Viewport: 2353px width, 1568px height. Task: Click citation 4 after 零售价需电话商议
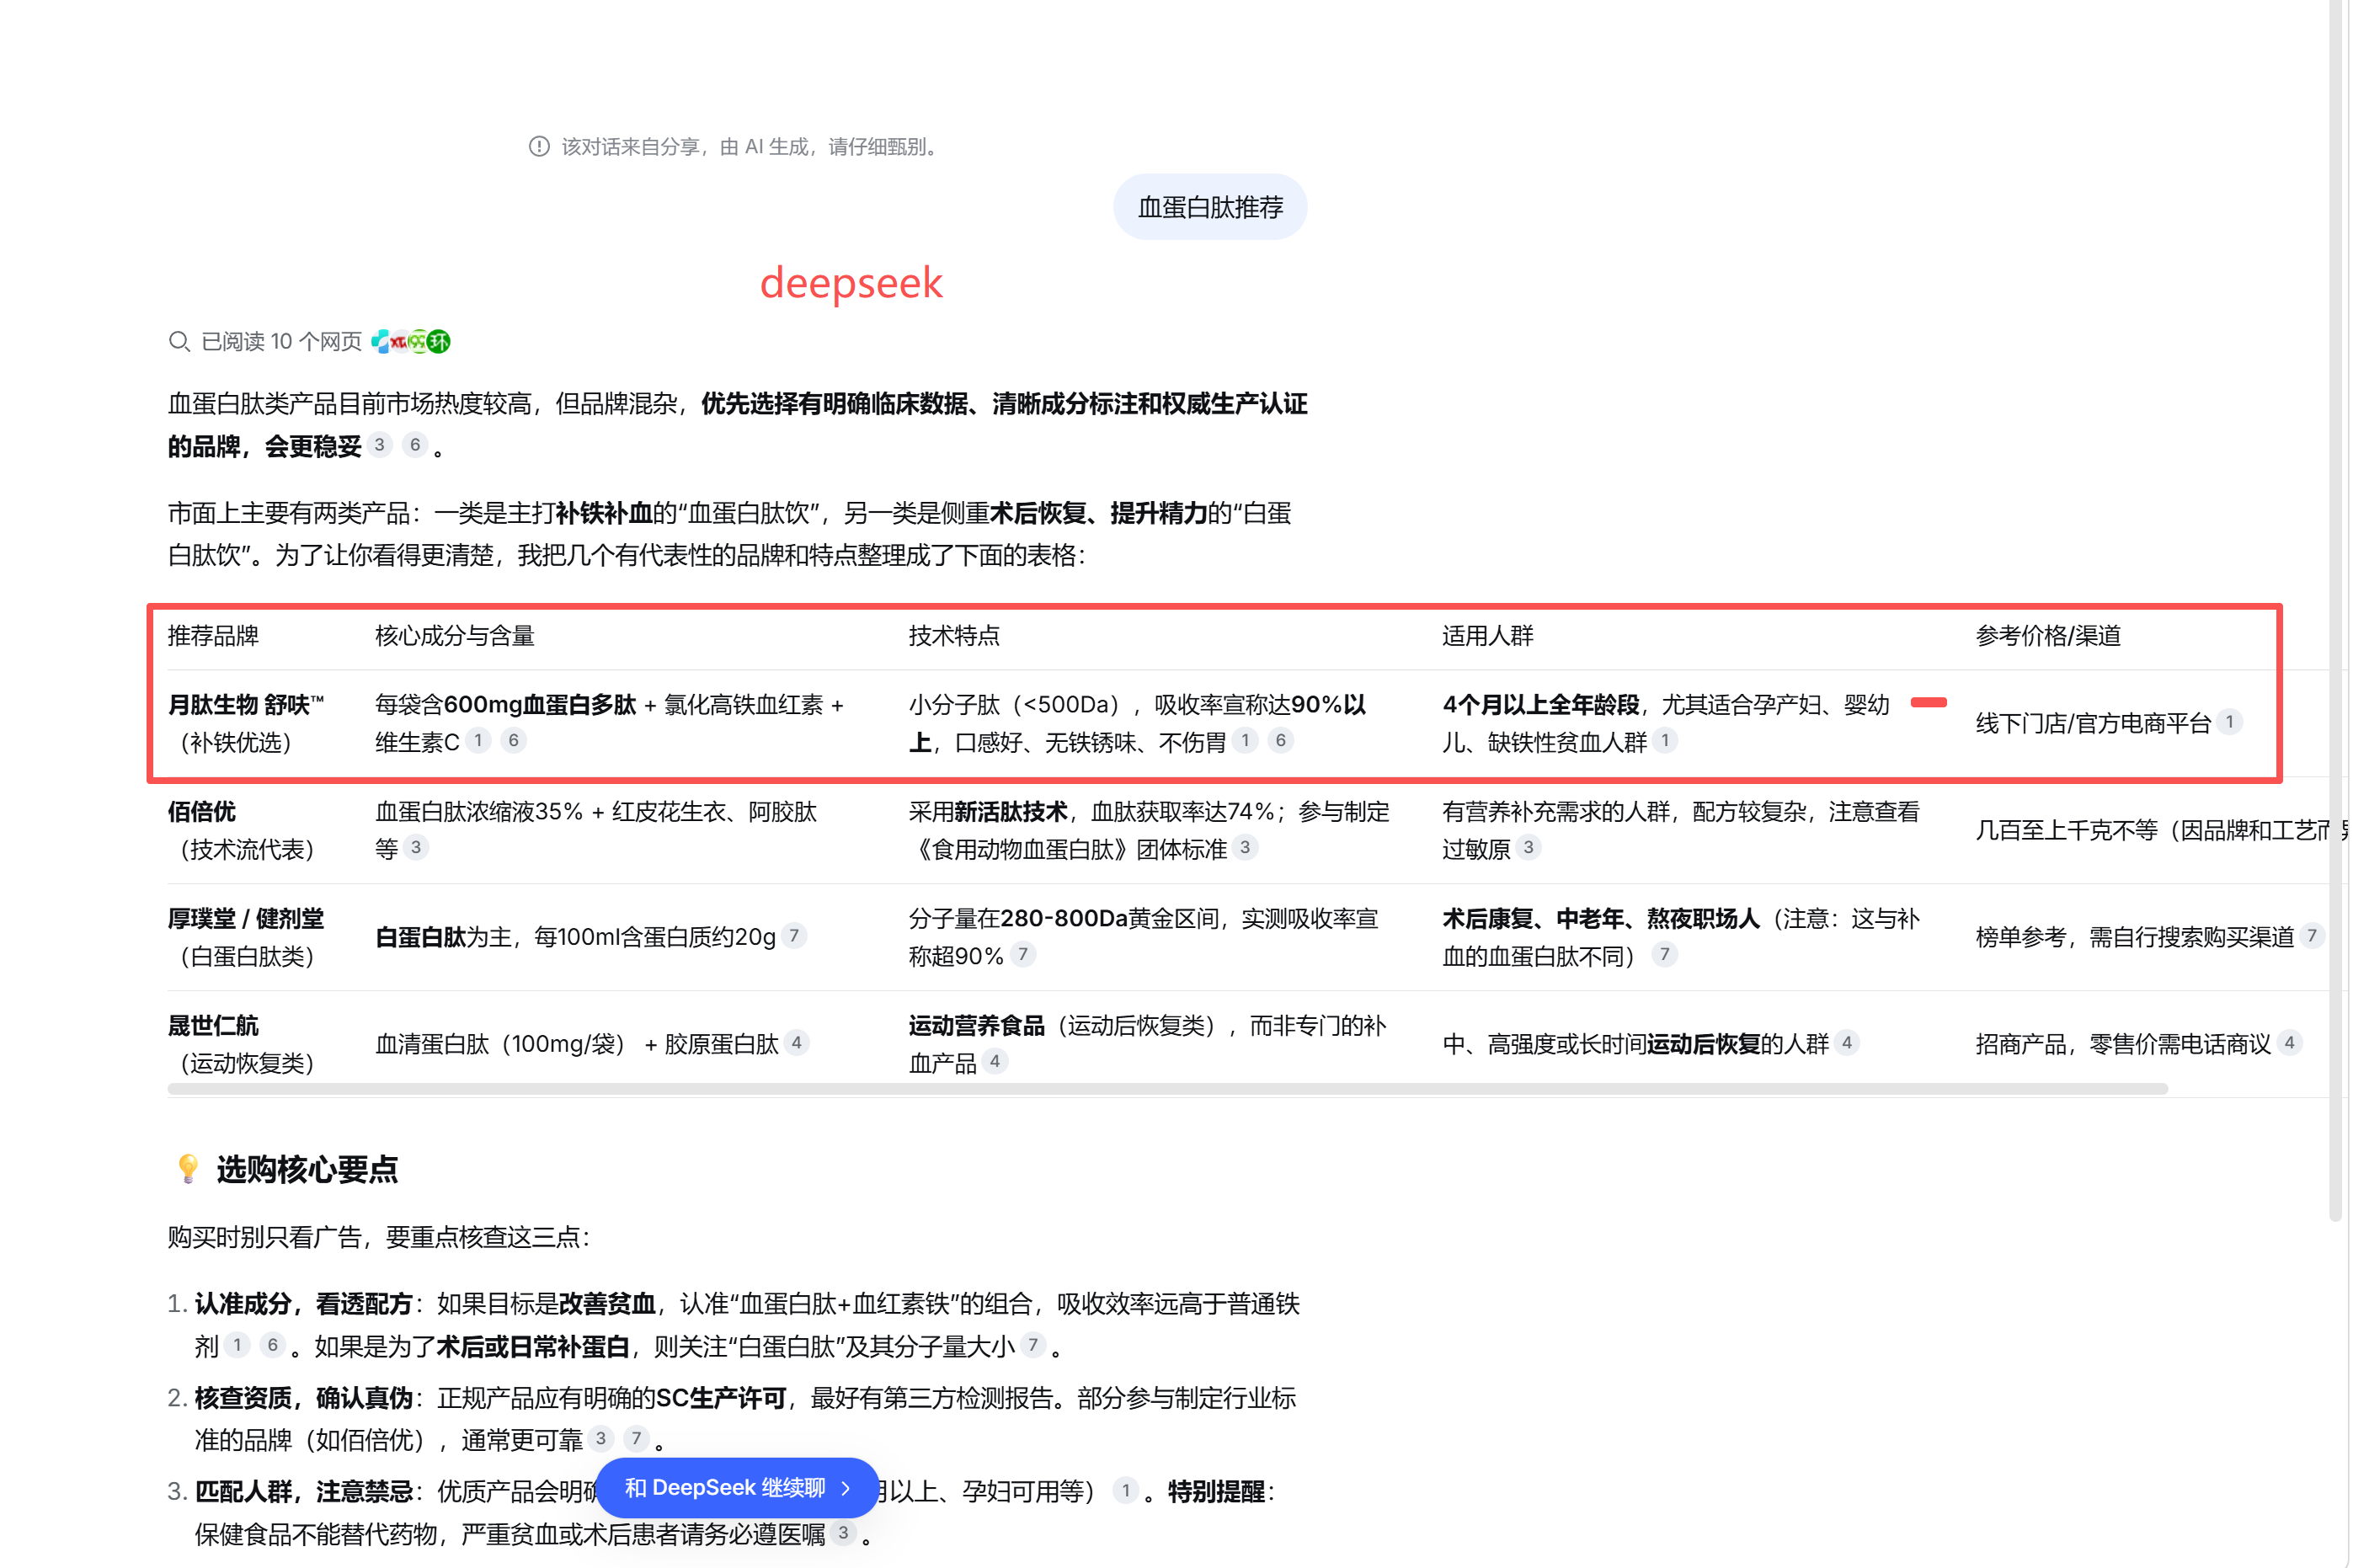pos(2289,1043)
